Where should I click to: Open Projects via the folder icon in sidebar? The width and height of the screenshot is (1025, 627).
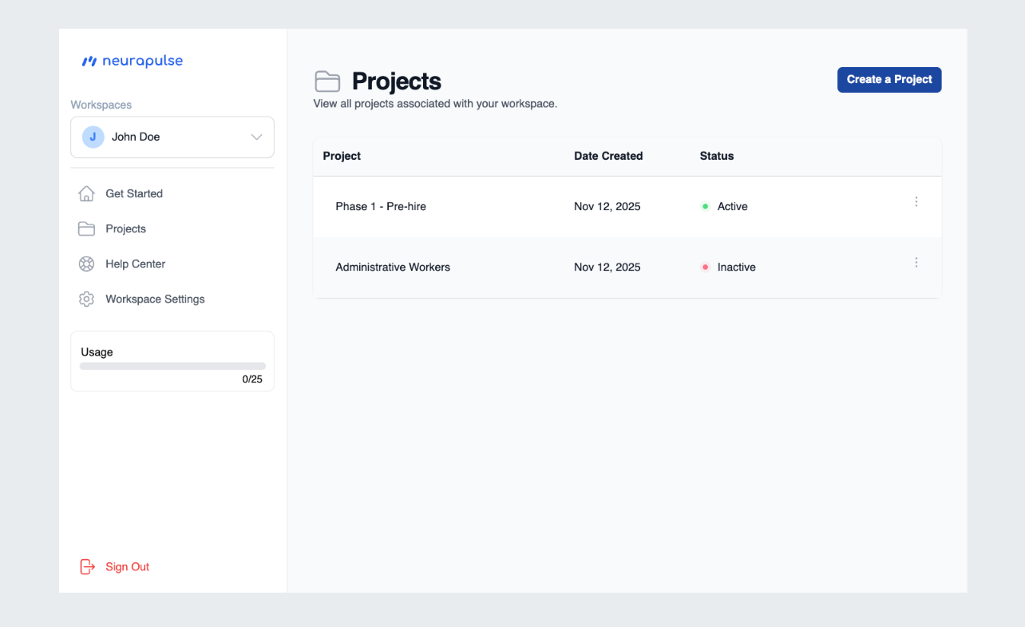tap(86, 228)
